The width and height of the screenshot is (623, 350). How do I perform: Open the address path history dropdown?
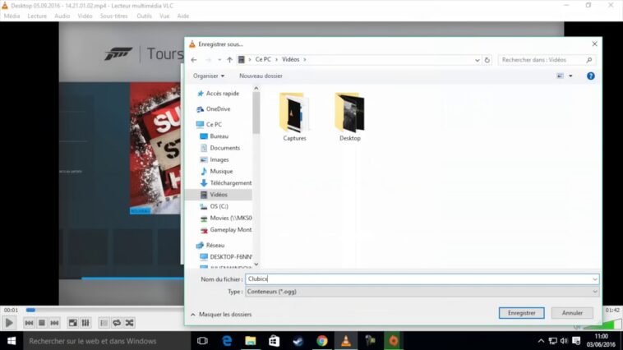(478, 60)
